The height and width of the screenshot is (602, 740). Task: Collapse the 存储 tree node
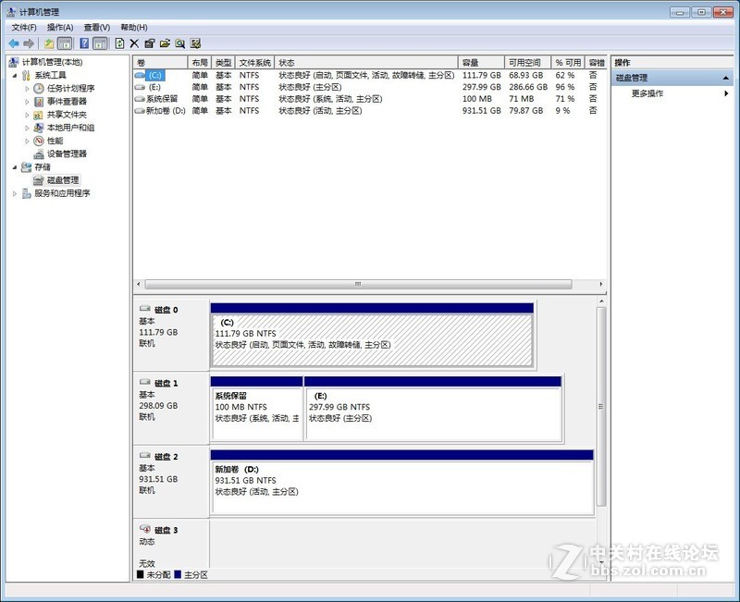15,167
